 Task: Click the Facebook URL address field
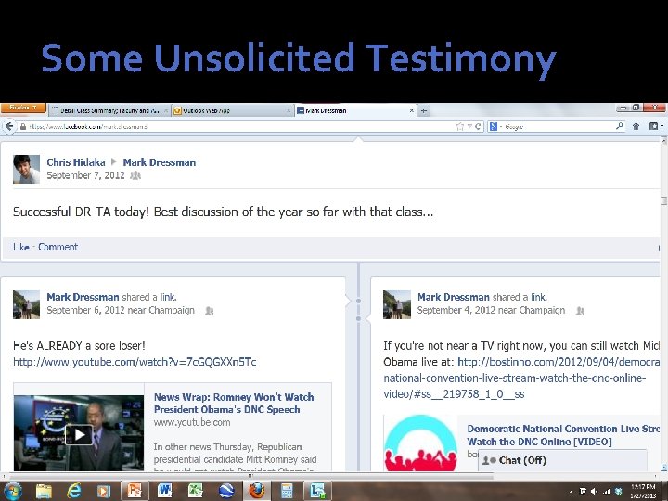coord(238,126)
